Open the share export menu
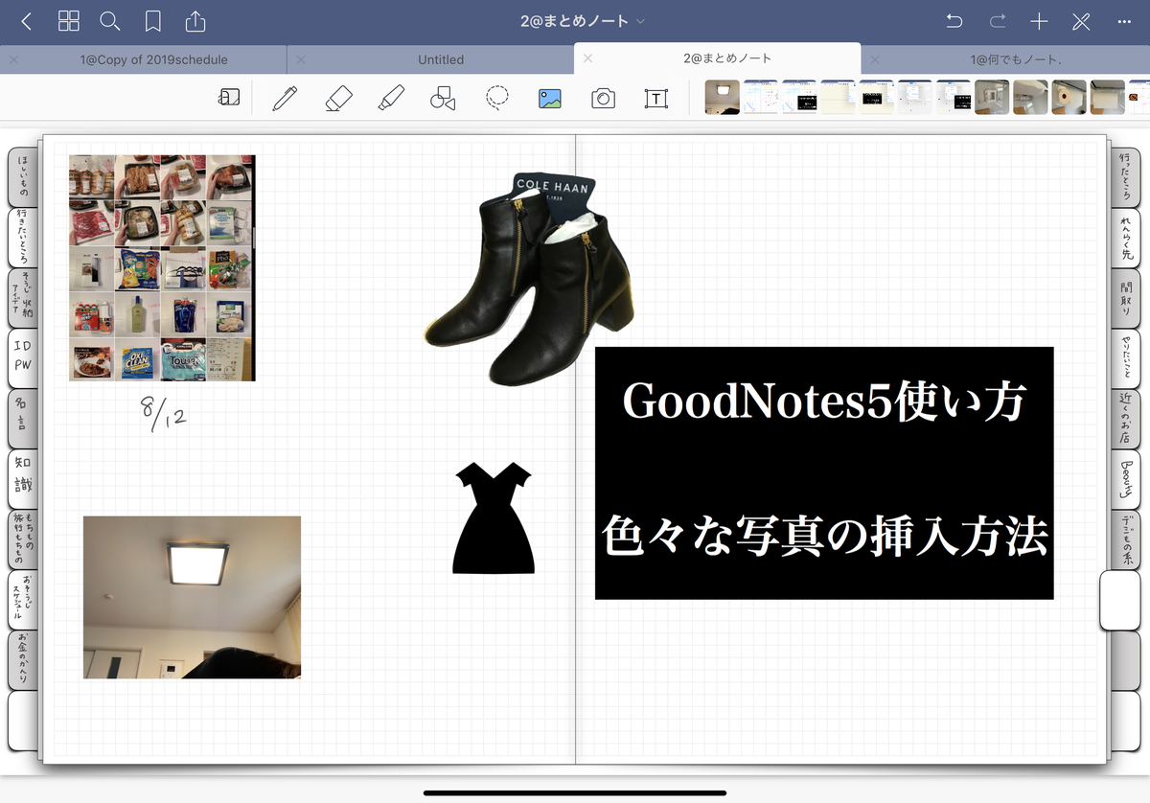This screenshot has height=803, width=1150. (195, 21)
